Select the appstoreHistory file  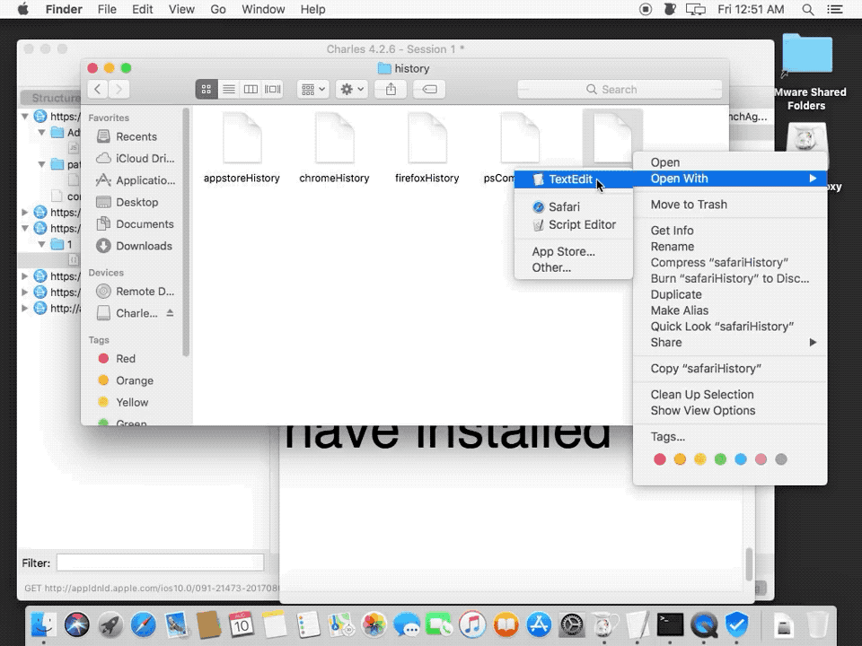(x=242, y=147)
